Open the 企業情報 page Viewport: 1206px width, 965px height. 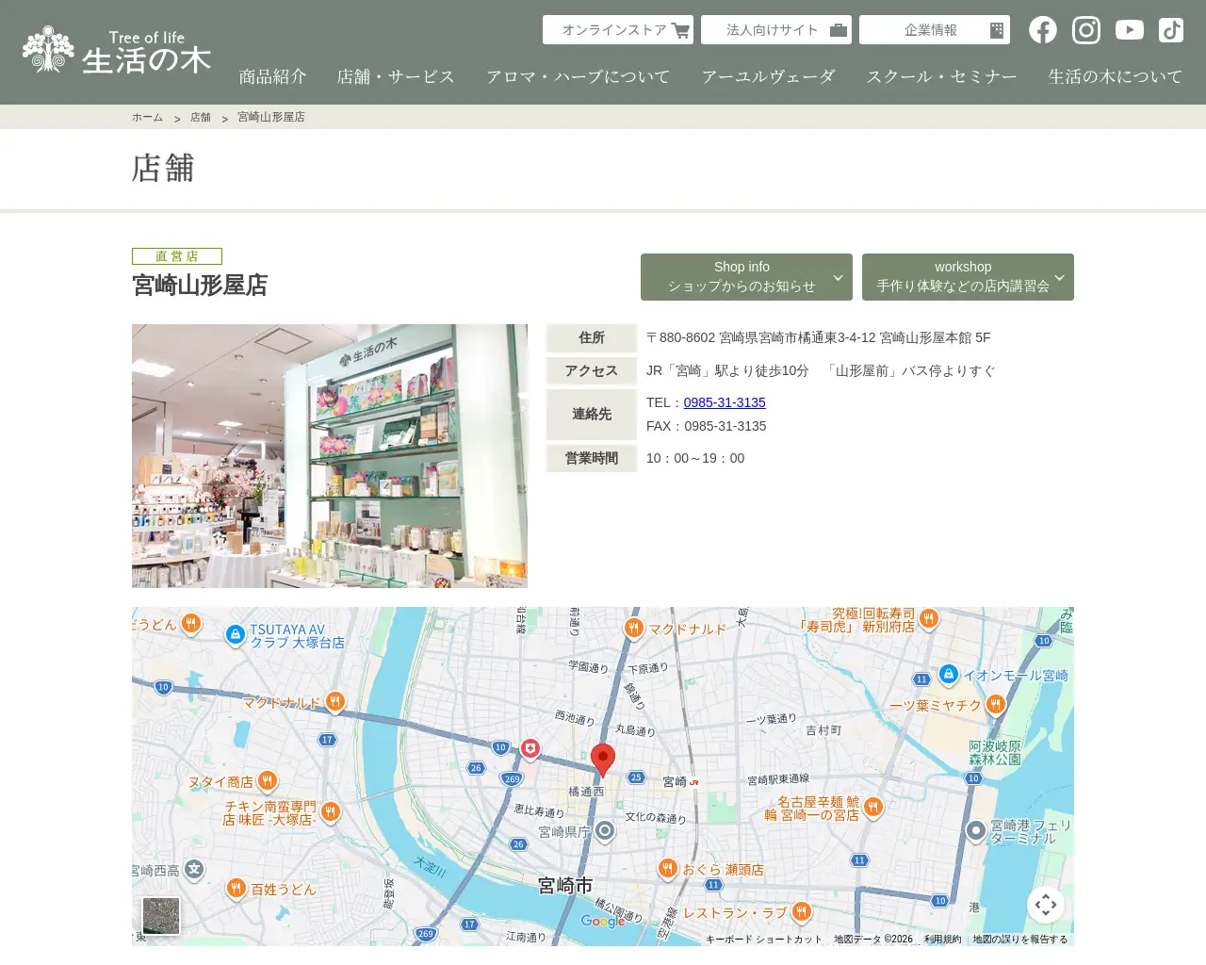click(x=935, y=30)
